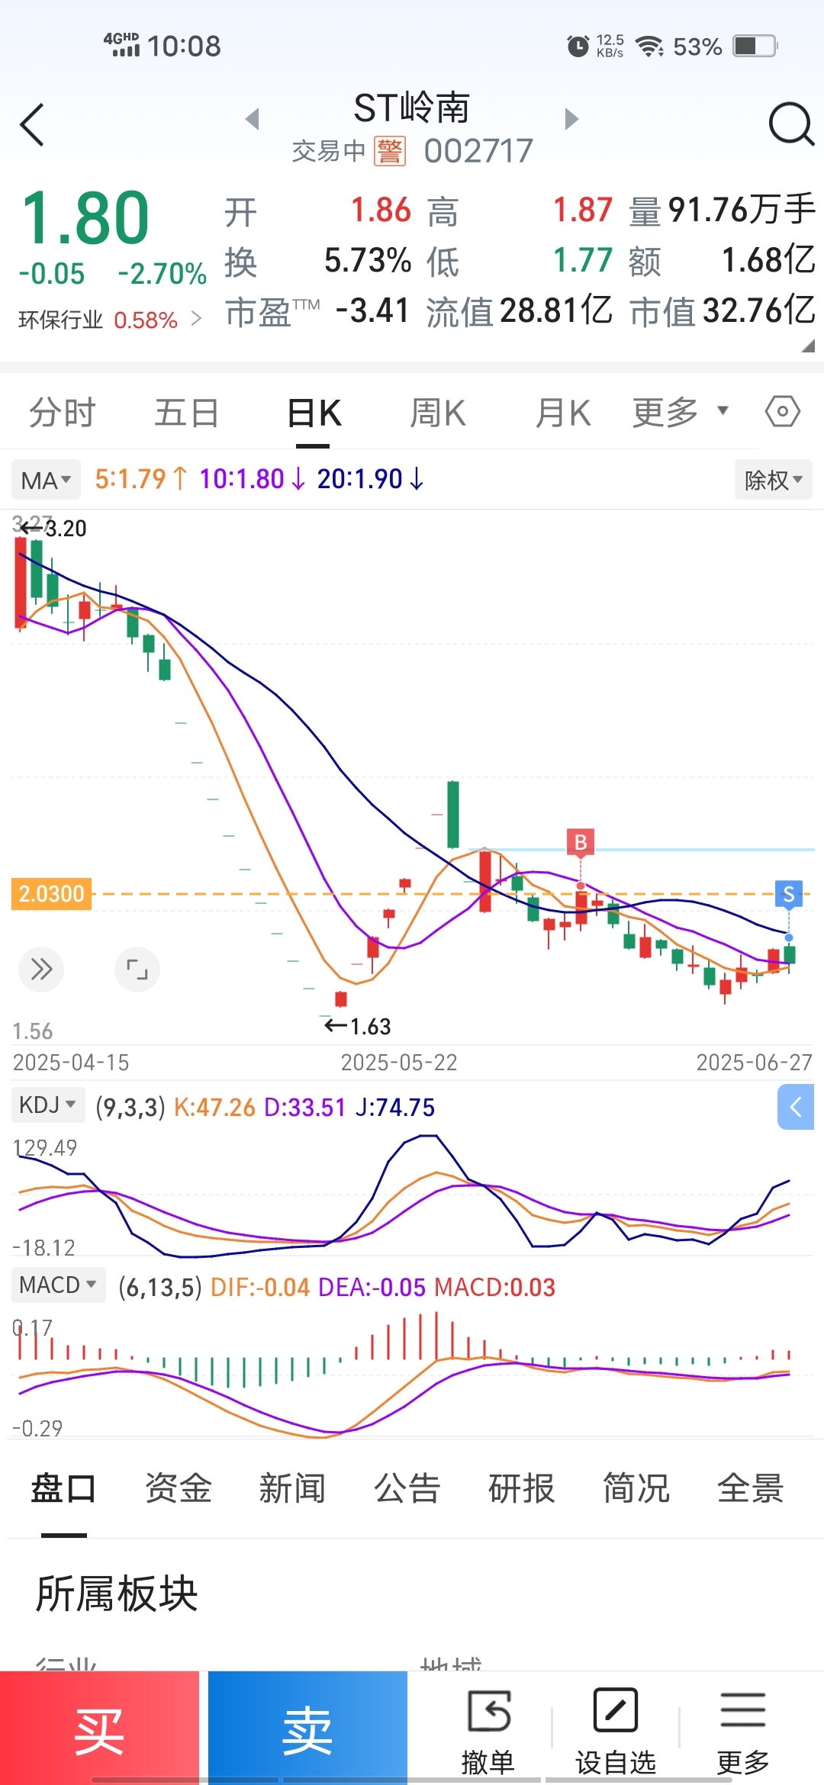This screenshot has height=1785, width=824.
Task: Switch to 周K chart tab
Action: (x=438, y=413)
